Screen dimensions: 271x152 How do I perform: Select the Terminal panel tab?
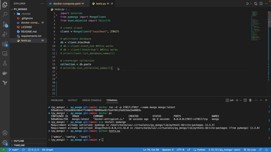click(x=112, y=100)
